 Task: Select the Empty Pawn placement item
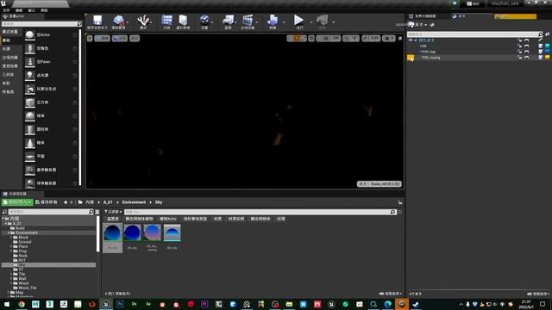pos(51,62)
